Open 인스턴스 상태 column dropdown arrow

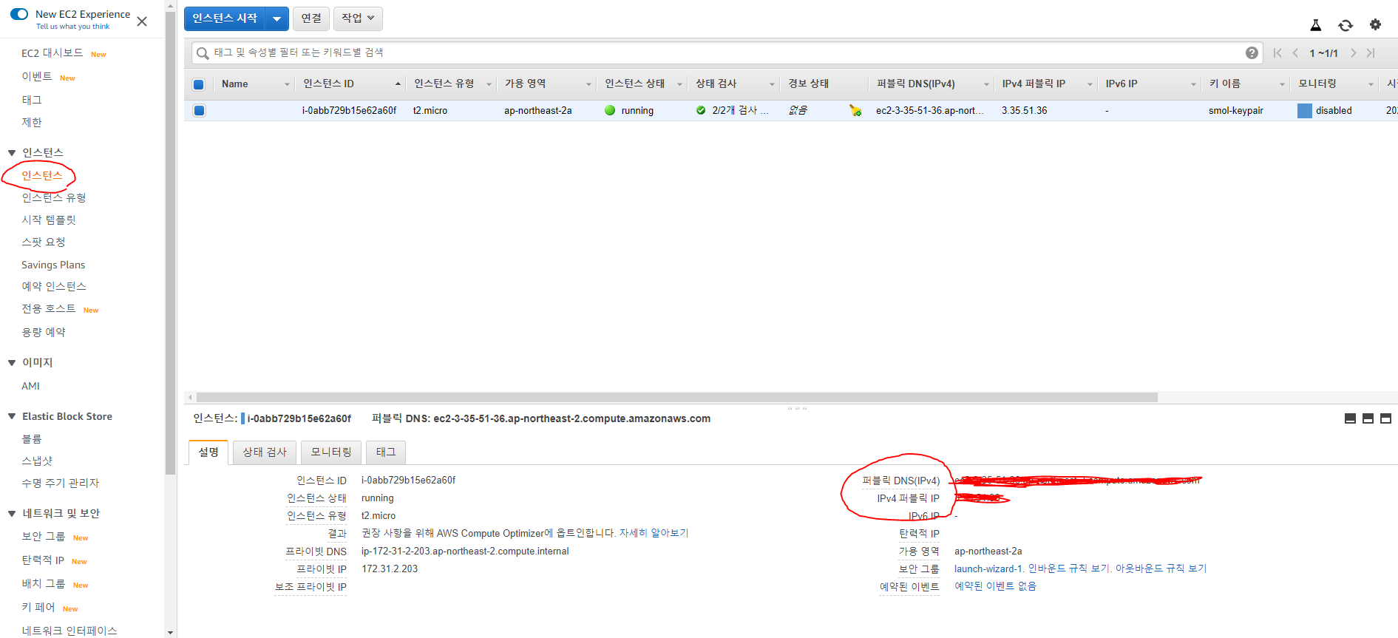[679, 84]
